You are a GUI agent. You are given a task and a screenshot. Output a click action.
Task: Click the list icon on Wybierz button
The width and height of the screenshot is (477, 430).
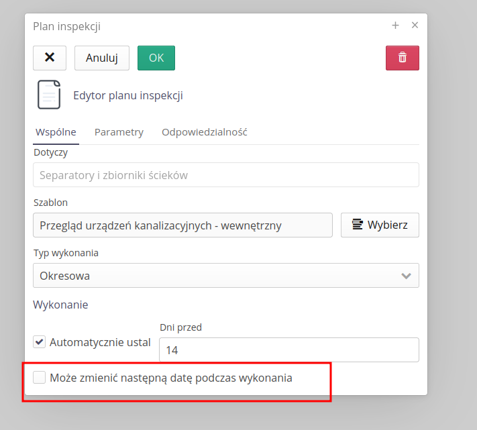[x=358, y=225]
